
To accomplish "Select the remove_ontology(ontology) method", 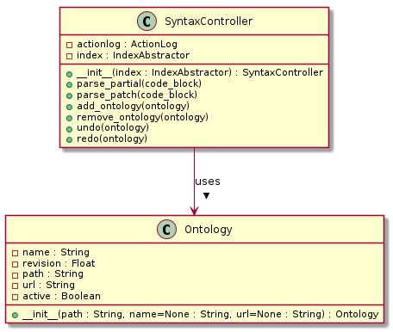I will (x=142, y=117).
